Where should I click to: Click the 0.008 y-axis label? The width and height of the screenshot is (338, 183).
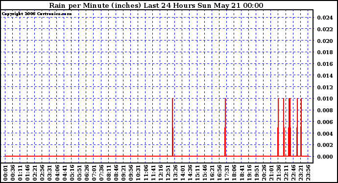pos(325,110)
